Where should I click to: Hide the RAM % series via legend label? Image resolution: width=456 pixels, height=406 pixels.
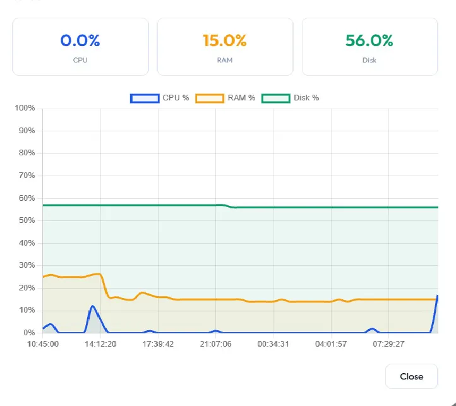coord(241,98)
